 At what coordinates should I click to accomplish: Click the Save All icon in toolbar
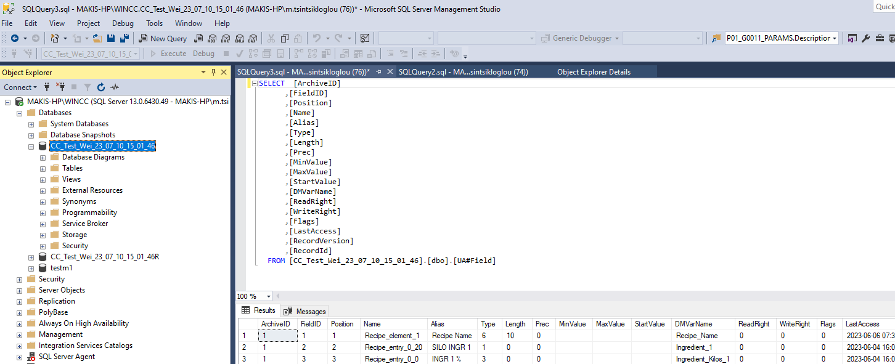(125, 38)
